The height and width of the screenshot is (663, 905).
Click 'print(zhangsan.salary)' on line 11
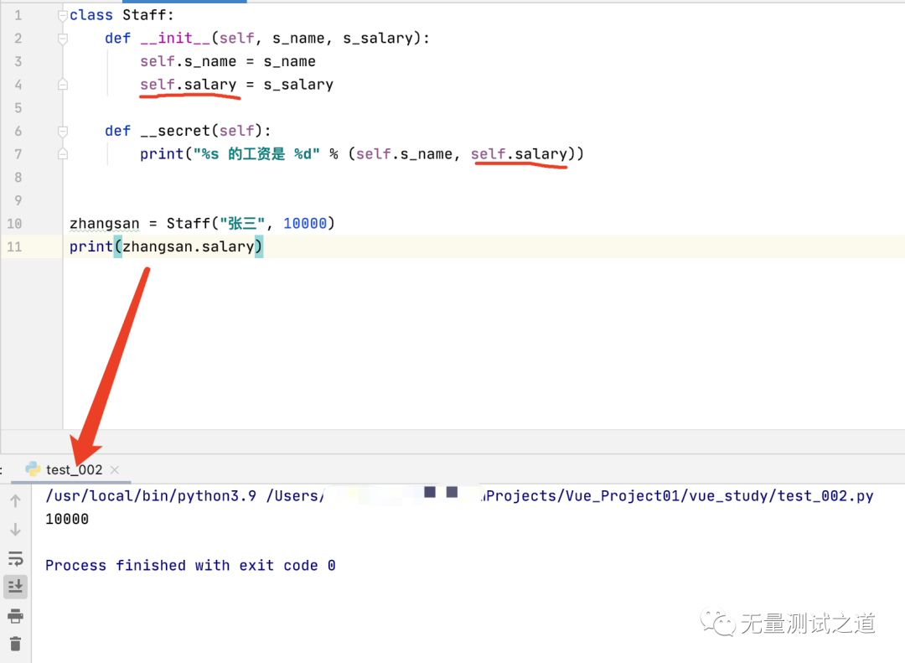(166, 246)
